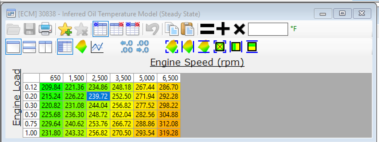Viewport: 379px width, 142px height.
Task: Switch to the line graph view icon
Action: (97, 47)
